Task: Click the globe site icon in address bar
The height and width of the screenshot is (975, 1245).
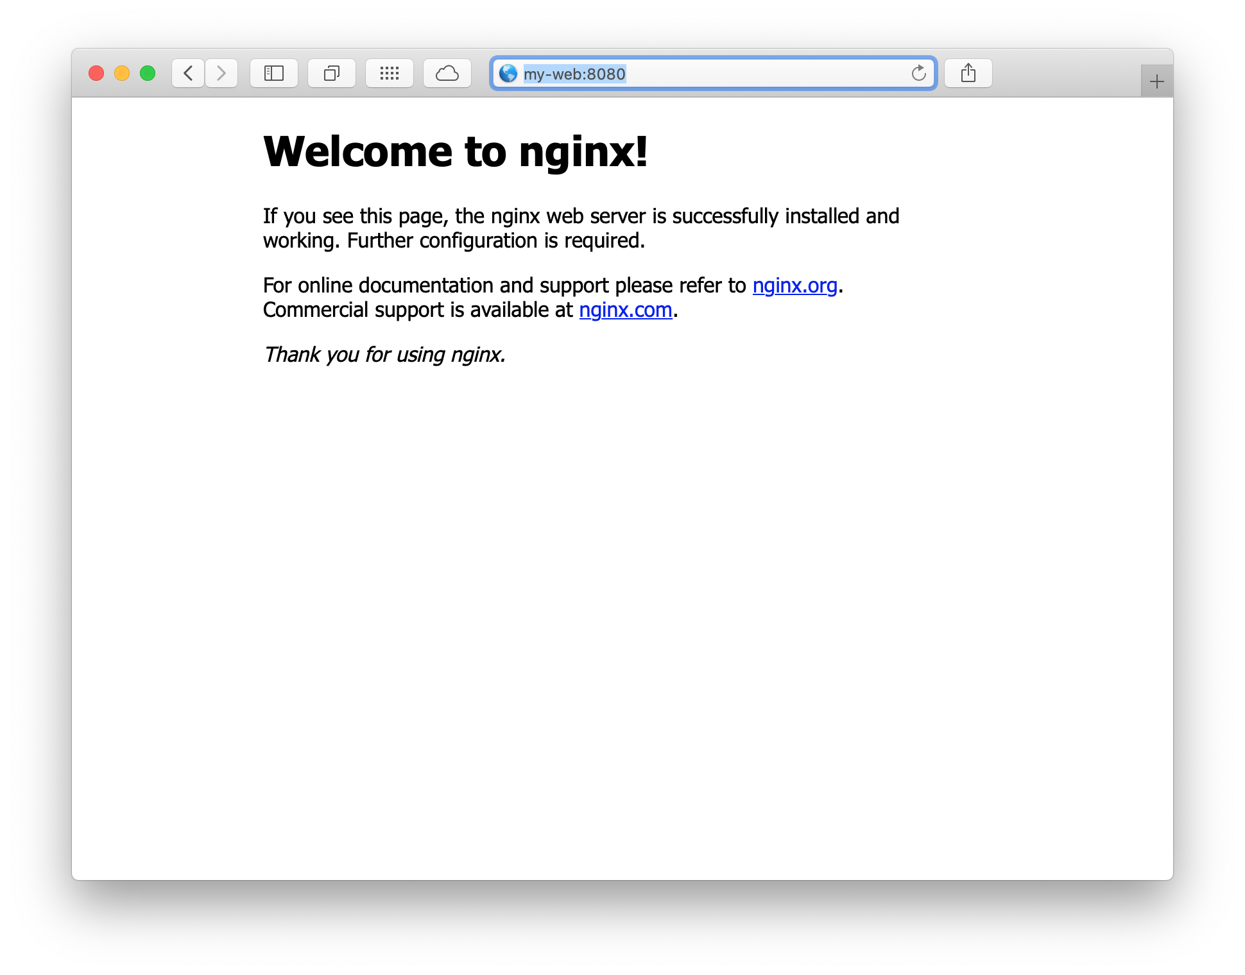Action: (508, 73)
